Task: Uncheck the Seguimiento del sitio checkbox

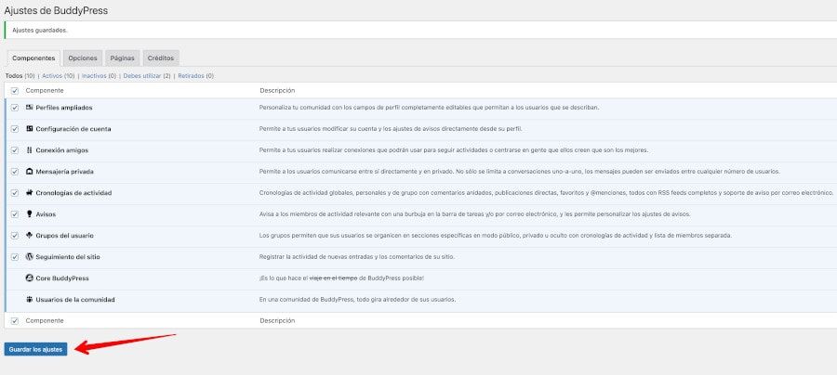Action: [x=14, y=257]
